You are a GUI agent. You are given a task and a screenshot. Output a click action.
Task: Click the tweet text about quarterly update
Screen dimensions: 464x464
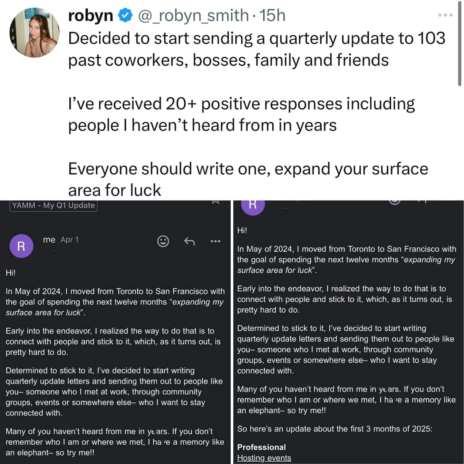point(256,49)
